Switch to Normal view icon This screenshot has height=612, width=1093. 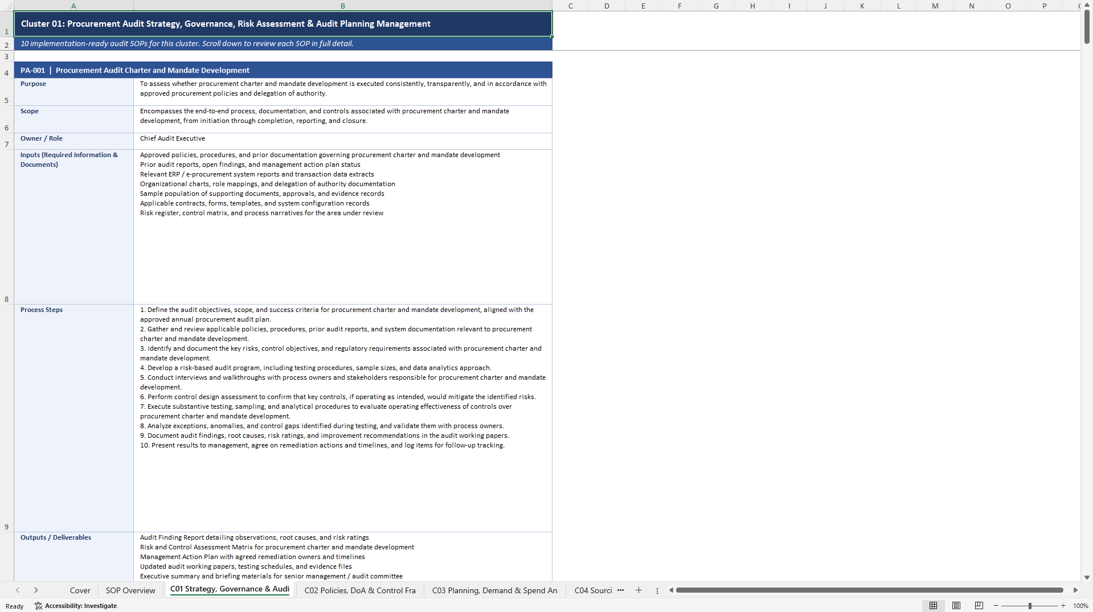[x=933, y=606]
